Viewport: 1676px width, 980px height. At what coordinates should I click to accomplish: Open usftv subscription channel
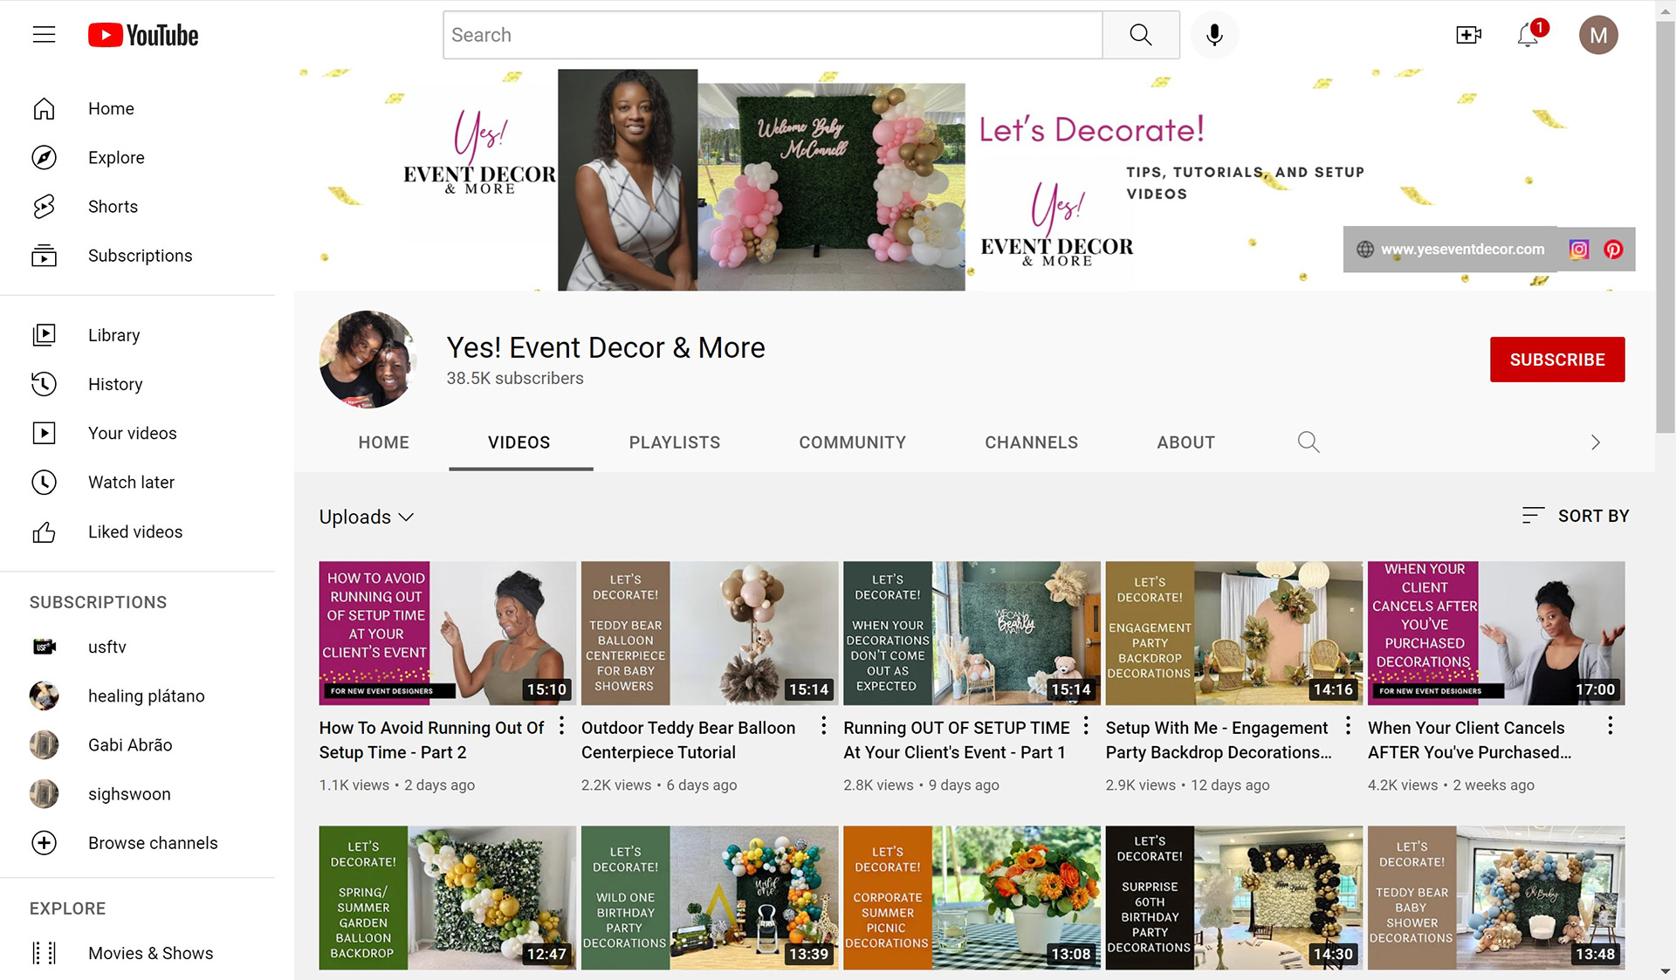[137, 647]
